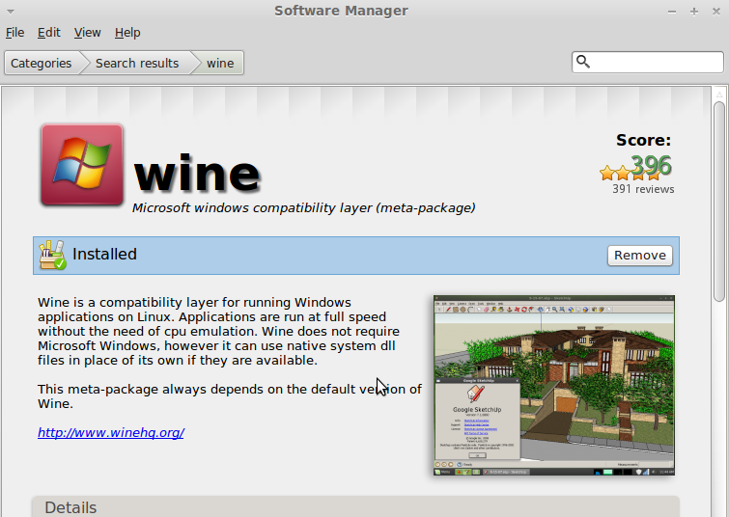Viewport: 729px width, 517px height.
Task: Minimize the Software Manager window
Action: tap(672, 12)
